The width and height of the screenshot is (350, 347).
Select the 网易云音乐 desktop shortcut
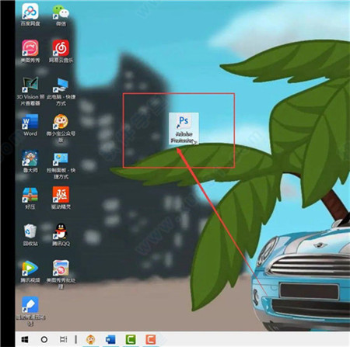(x=61, y=51)
